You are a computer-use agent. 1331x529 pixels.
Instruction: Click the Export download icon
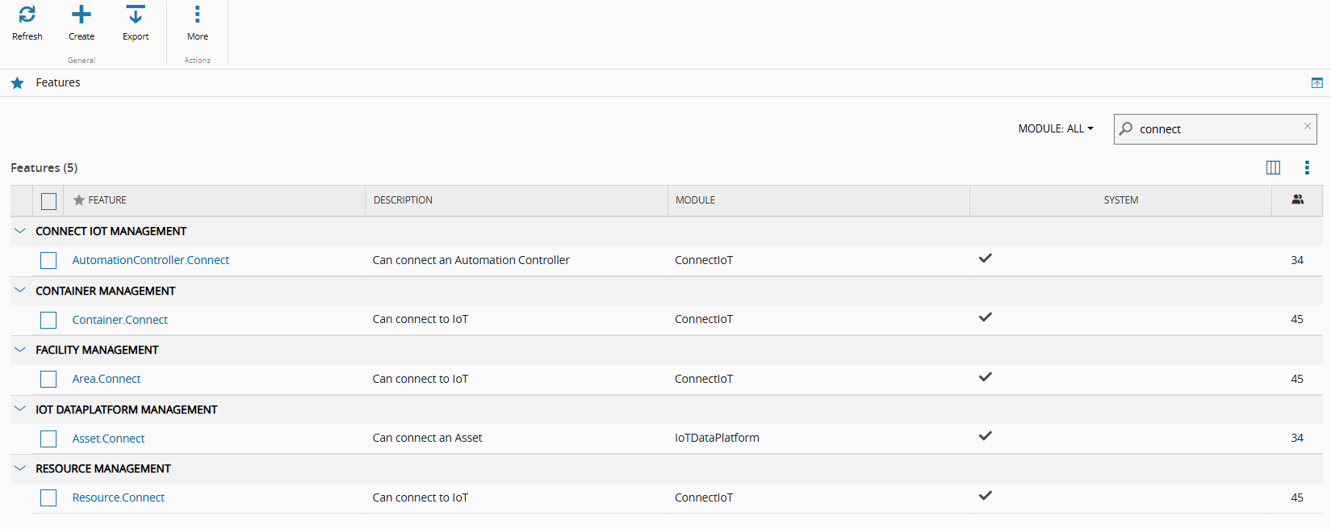click(136, 15)
